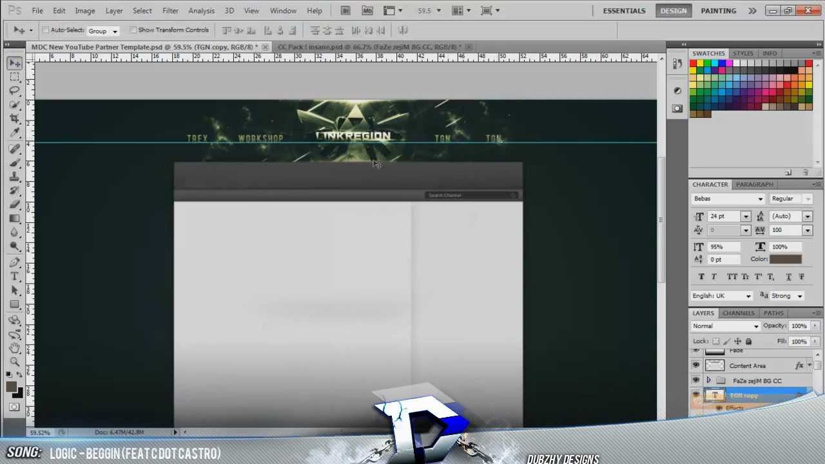This screenshot has width=825, height=464.
Task: Enable Auto-Select checkbox
Action: pyautogui.click(x=46, y=30)
